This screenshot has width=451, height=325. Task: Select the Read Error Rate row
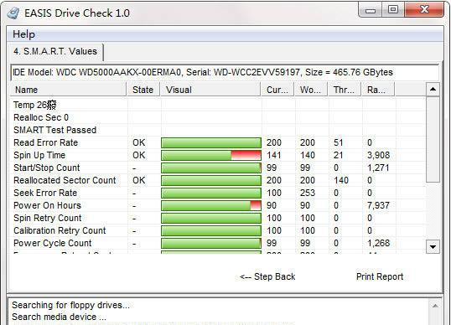[218, 143]
